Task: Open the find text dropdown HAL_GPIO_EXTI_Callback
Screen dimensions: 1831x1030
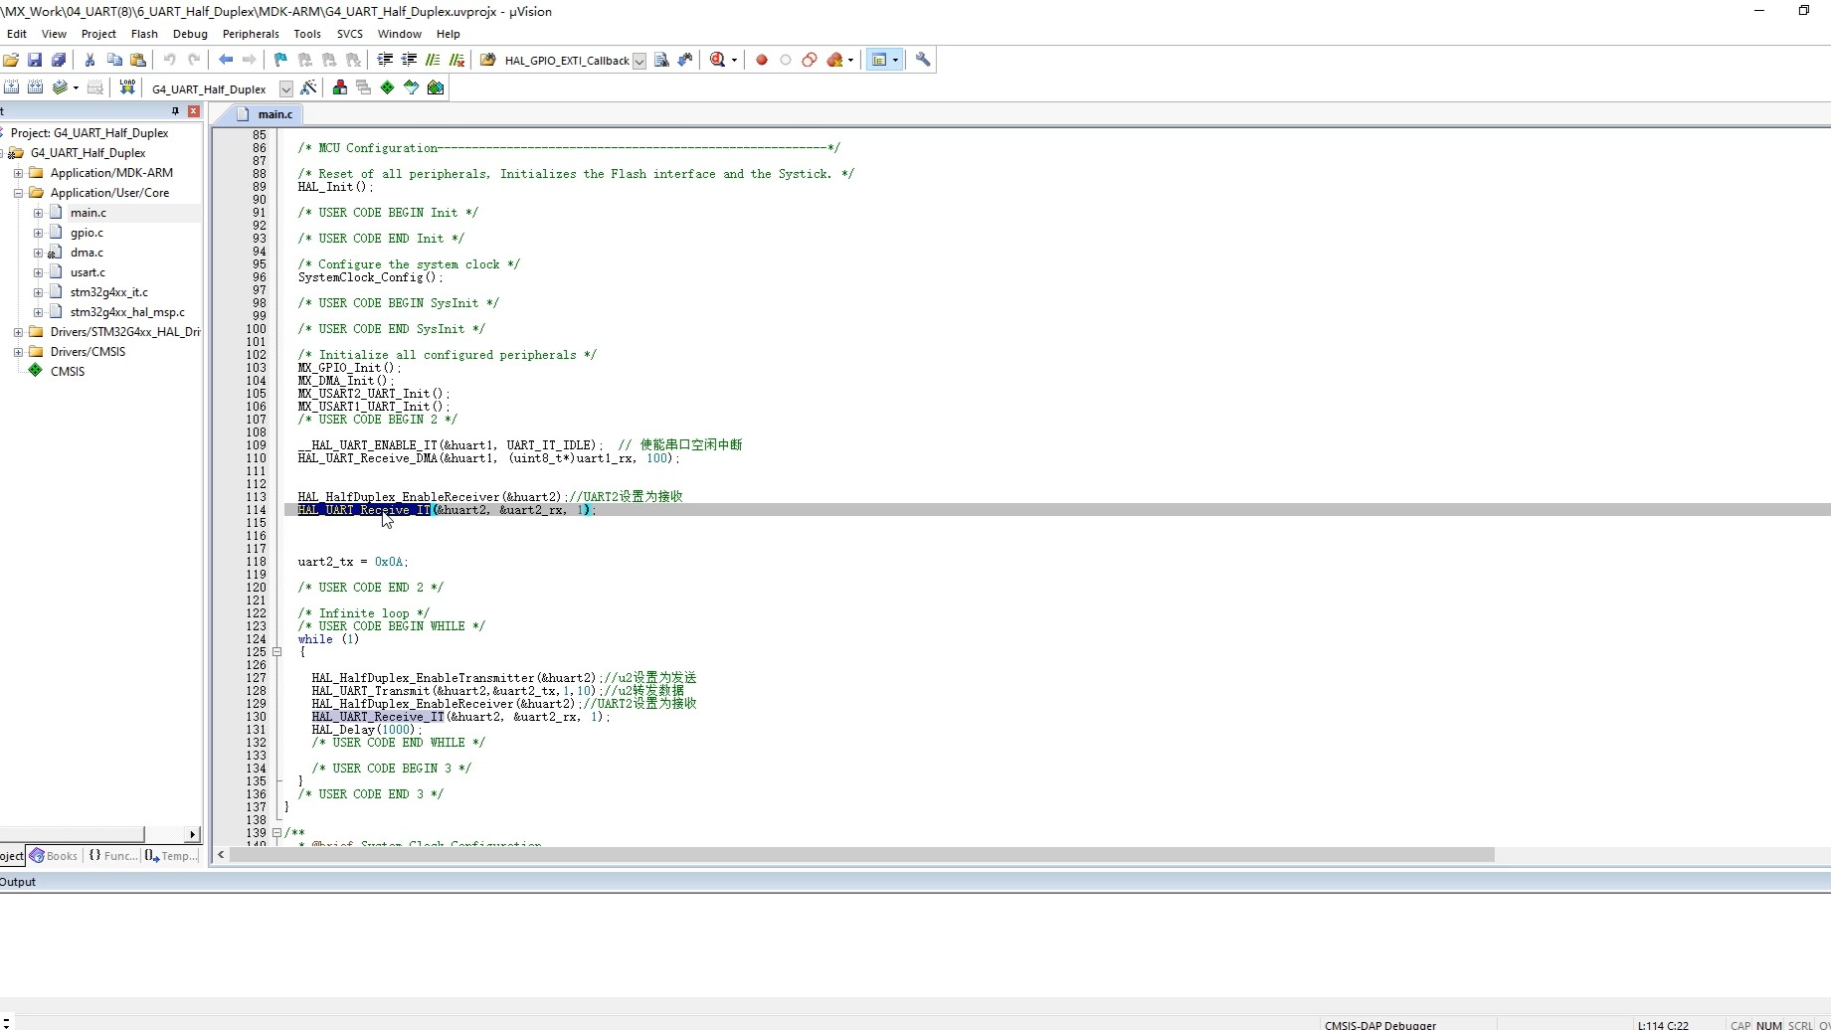Action: point(640,61)
